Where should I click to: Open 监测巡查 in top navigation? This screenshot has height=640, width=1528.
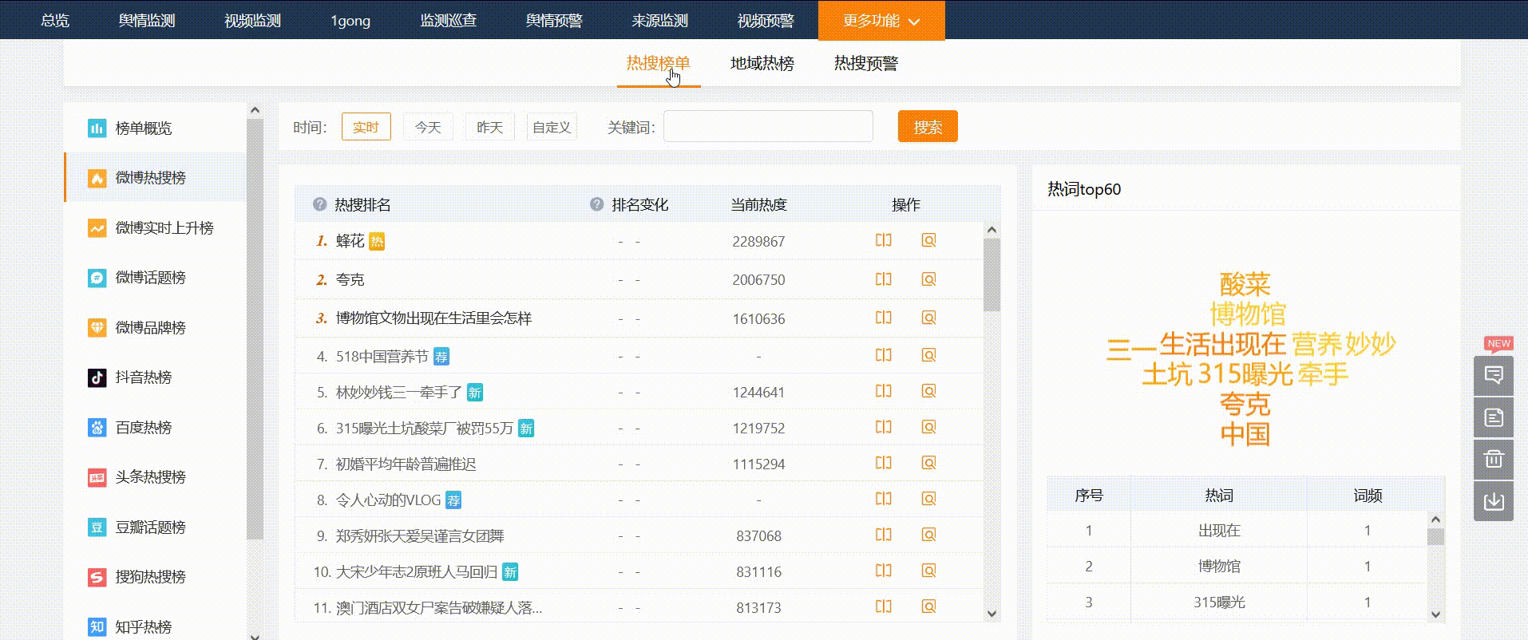click(x=449, y=21)
